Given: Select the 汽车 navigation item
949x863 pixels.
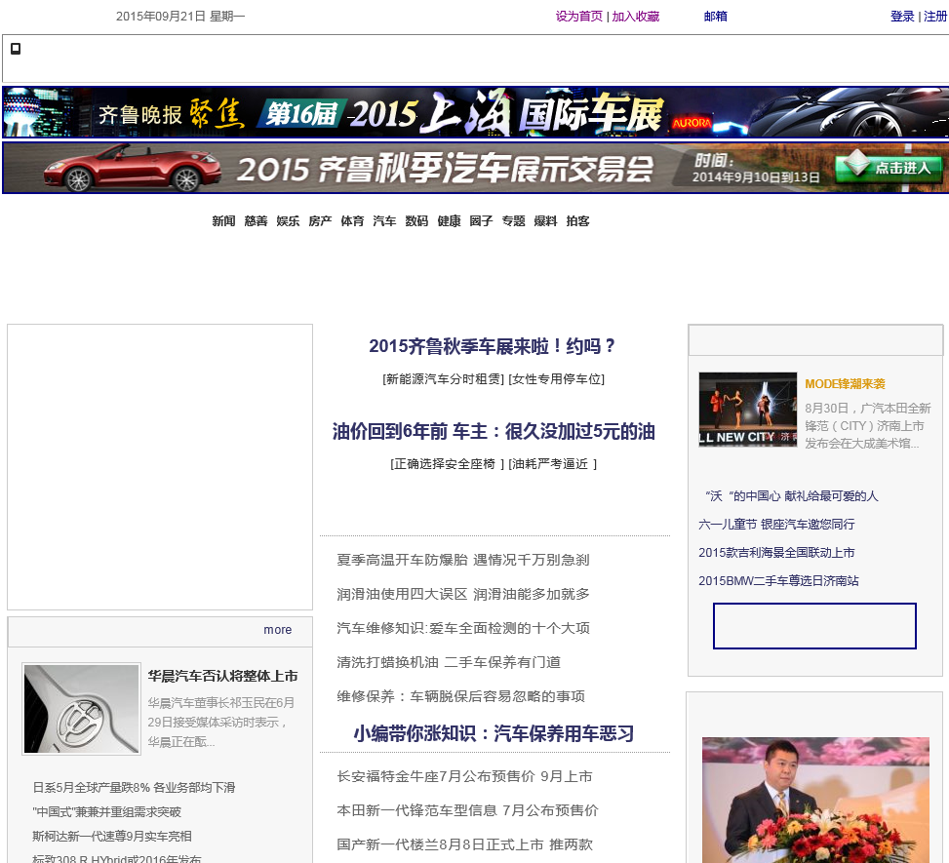Looking at the screenshot, I should [384, 221].
